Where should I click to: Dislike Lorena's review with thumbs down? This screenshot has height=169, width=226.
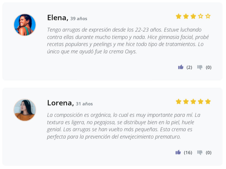200,152
